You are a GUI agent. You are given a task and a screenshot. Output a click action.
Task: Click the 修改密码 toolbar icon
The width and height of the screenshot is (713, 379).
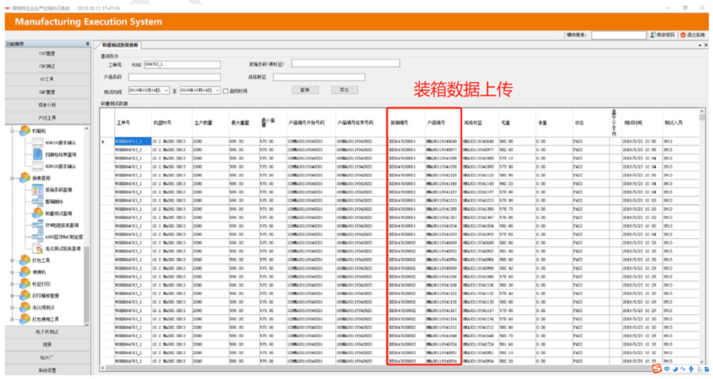point(653,35)
